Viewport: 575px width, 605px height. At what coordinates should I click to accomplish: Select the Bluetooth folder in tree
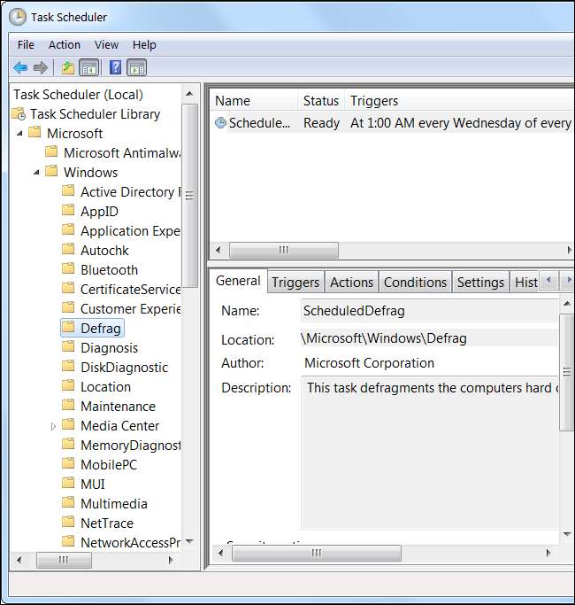pos(109,269)
